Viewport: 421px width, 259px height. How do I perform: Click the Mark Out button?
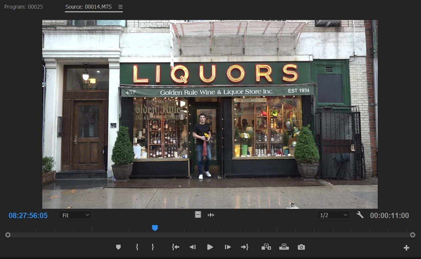click(153, 247)
